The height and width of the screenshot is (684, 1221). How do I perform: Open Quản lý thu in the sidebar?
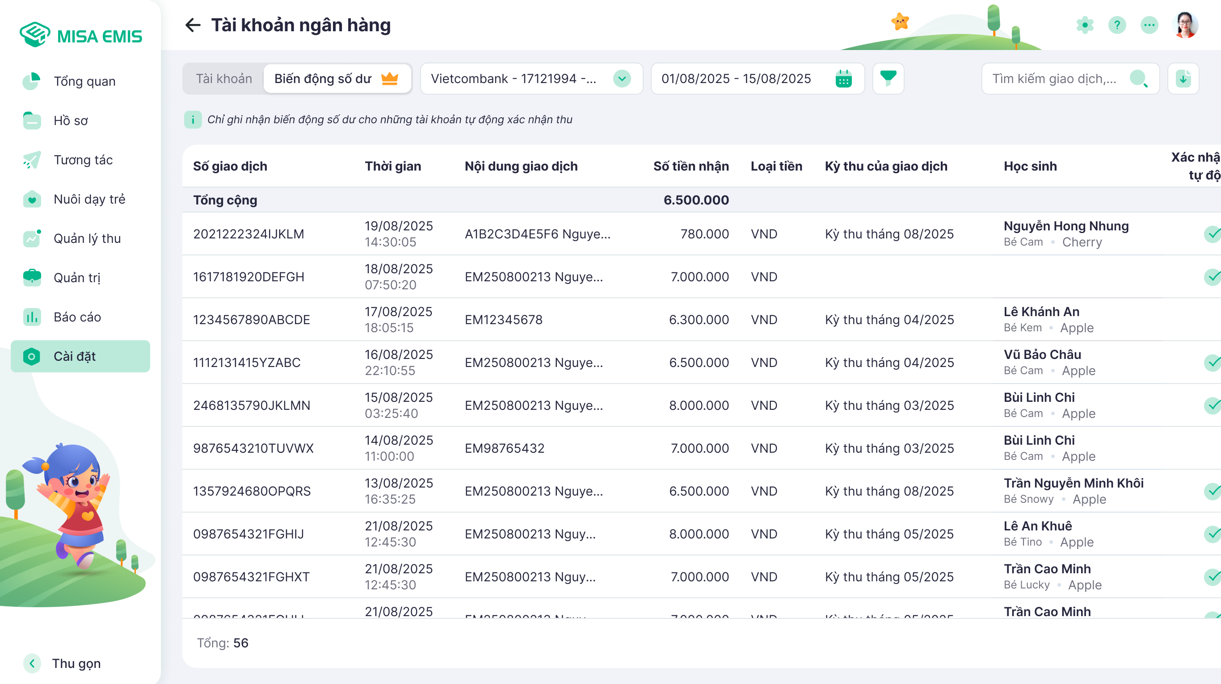(87, 238)
